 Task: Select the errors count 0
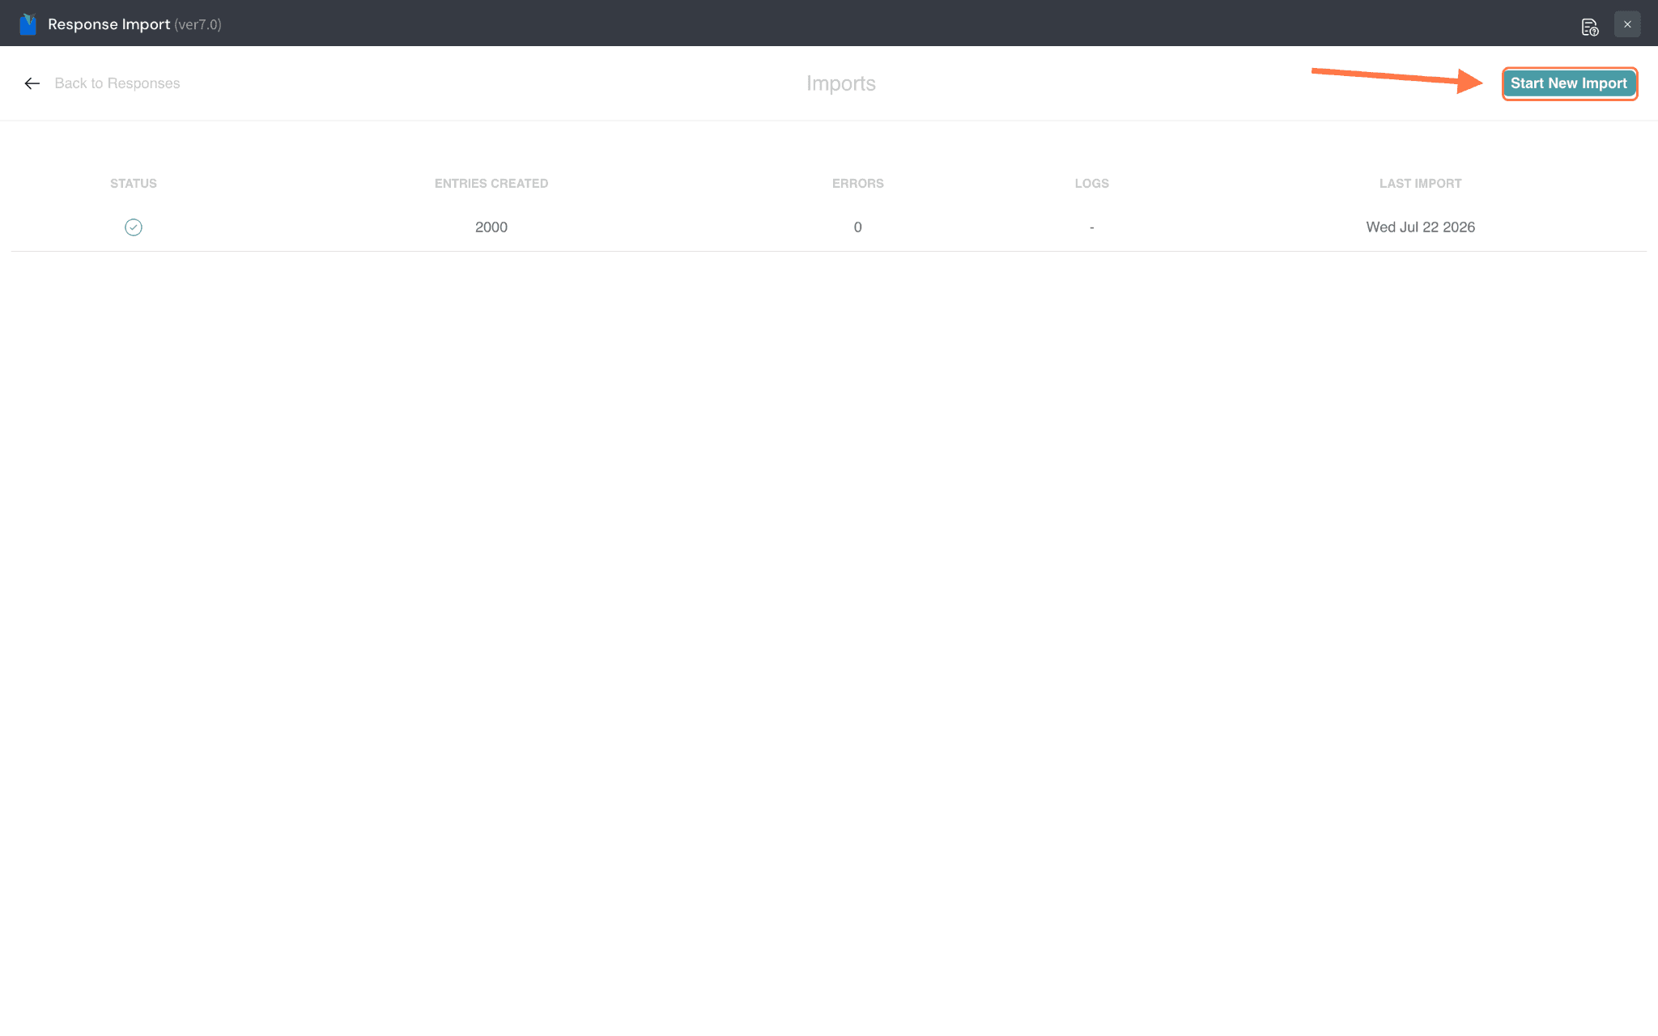(x=857, y=227)
